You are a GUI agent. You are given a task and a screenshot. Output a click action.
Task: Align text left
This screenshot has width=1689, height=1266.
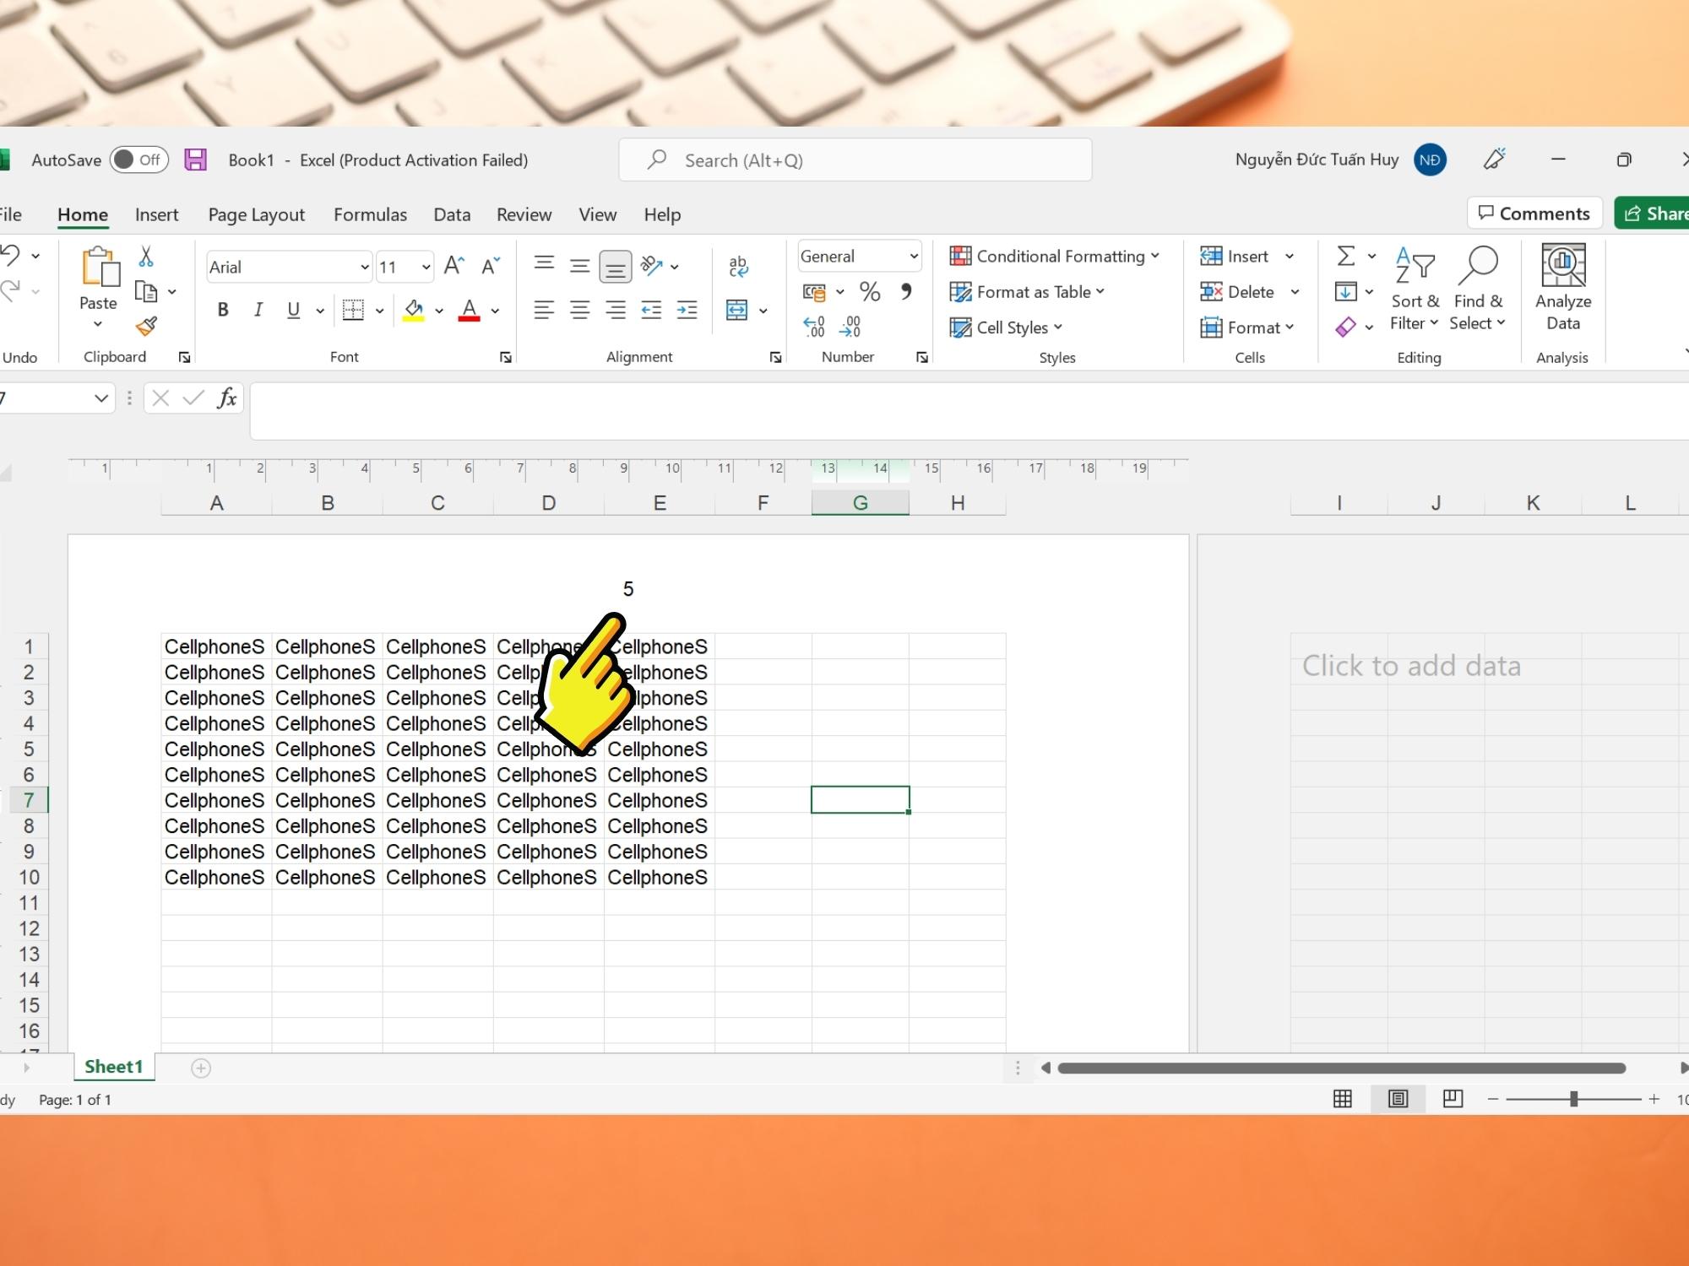point(544,310)
